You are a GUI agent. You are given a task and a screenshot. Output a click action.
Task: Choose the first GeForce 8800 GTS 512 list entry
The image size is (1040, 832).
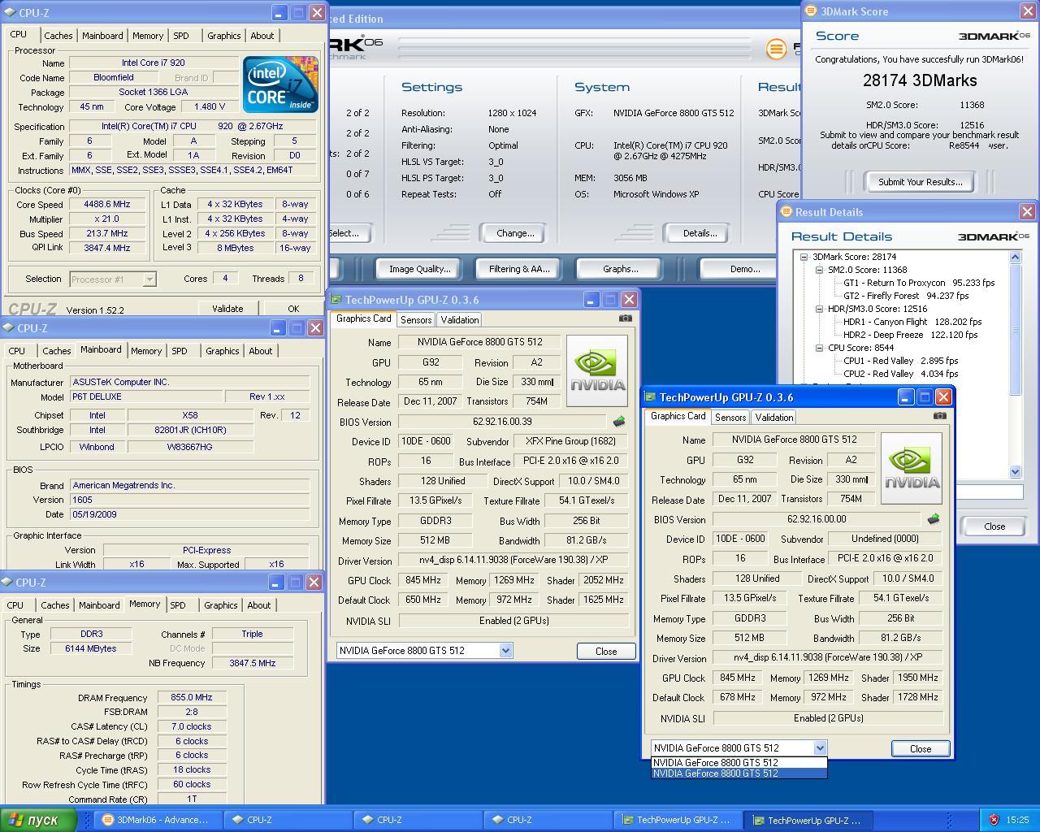tap(739, 763)
